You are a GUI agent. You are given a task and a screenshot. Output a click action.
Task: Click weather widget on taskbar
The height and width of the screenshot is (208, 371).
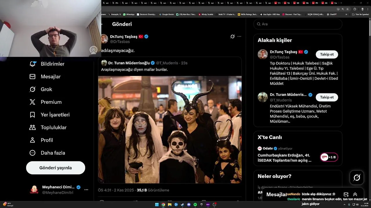point(8,205)
